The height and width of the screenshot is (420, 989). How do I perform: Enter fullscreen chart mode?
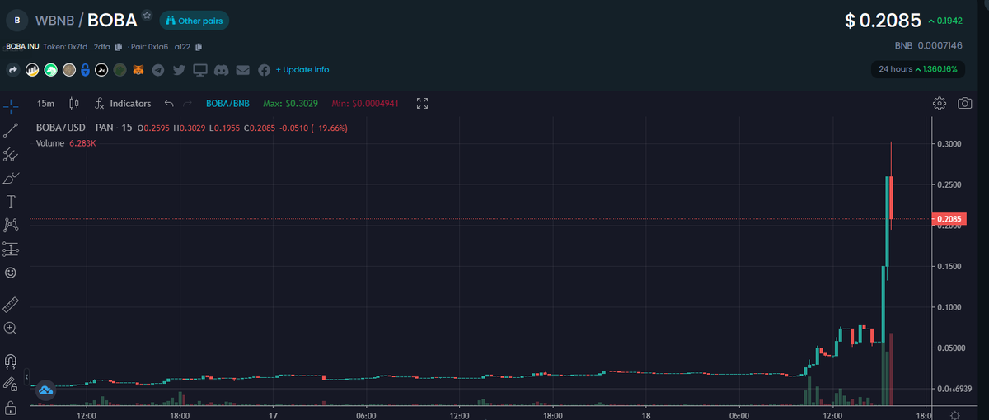(x=423, y=104)
